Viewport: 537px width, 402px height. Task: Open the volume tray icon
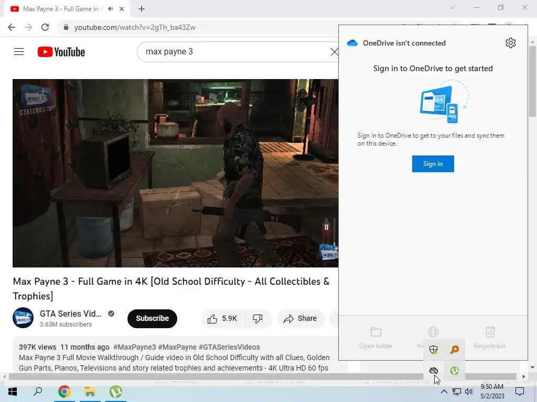[x=469, y=392]
